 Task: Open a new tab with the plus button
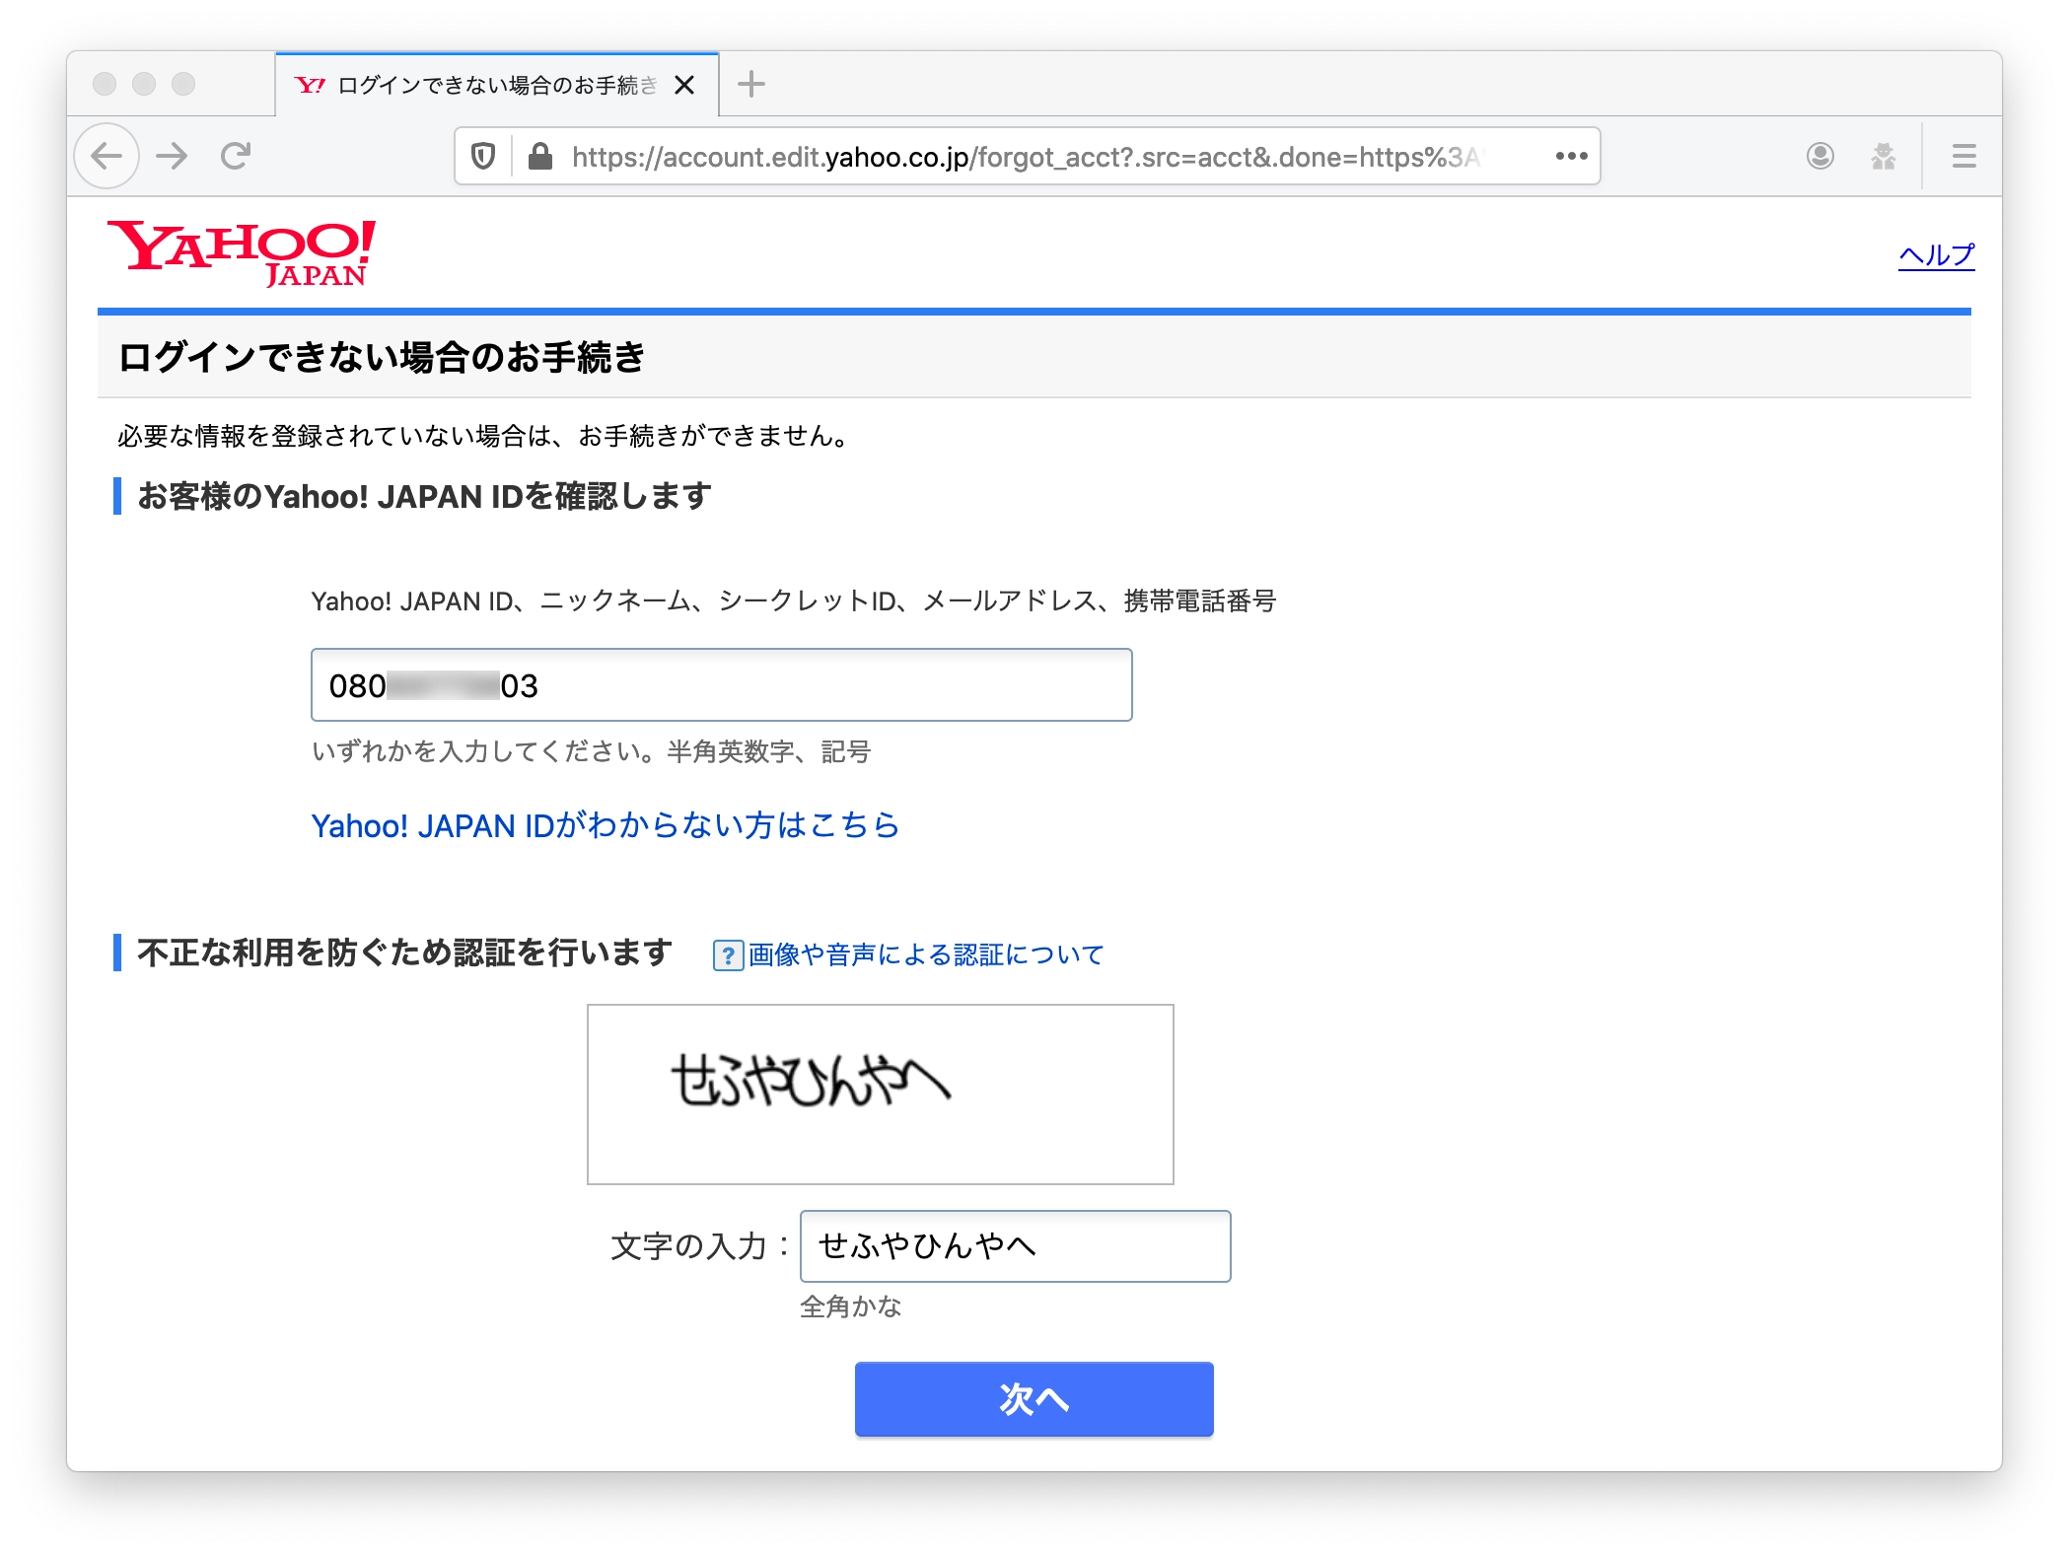pos(750,85)
